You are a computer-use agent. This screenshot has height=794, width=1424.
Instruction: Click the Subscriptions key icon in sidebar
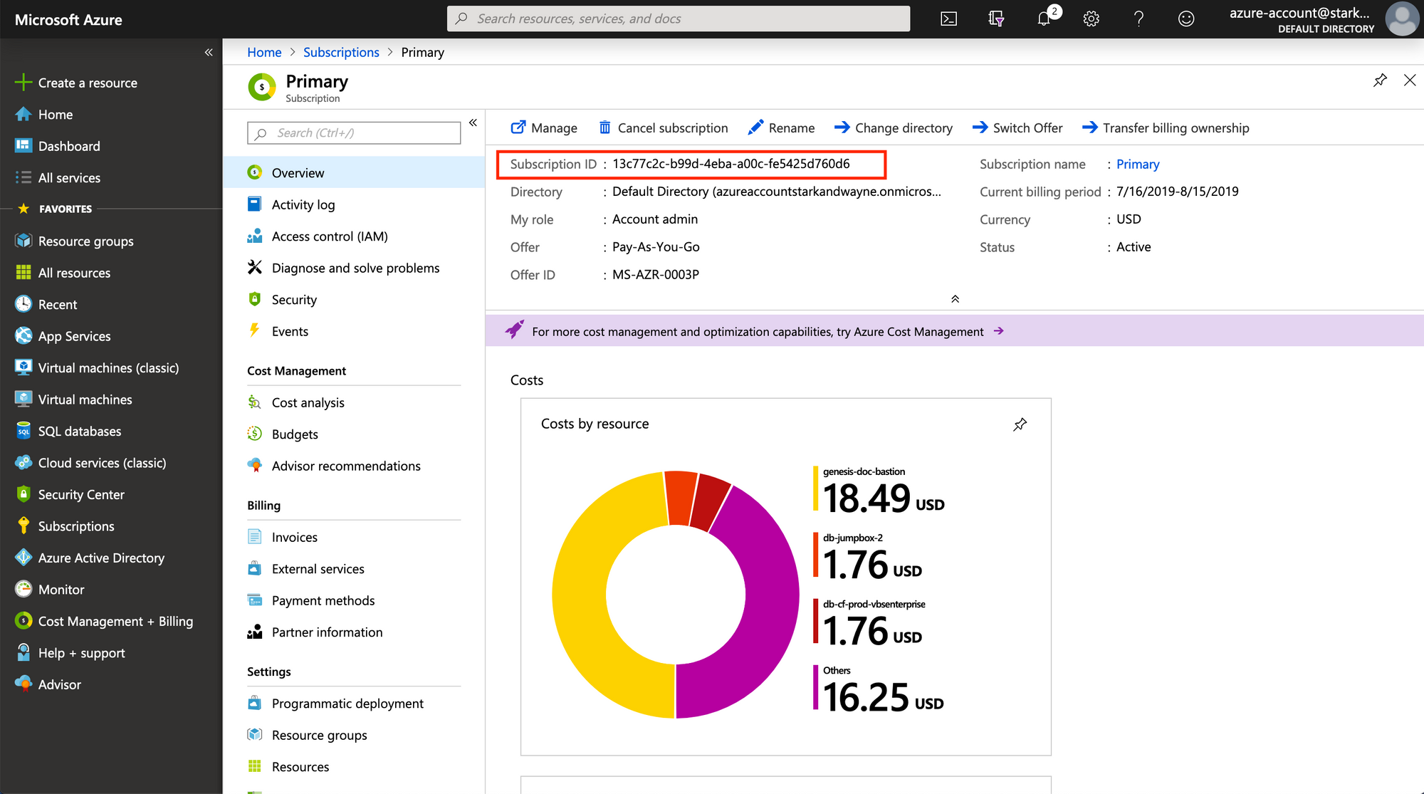pos(23,526)
